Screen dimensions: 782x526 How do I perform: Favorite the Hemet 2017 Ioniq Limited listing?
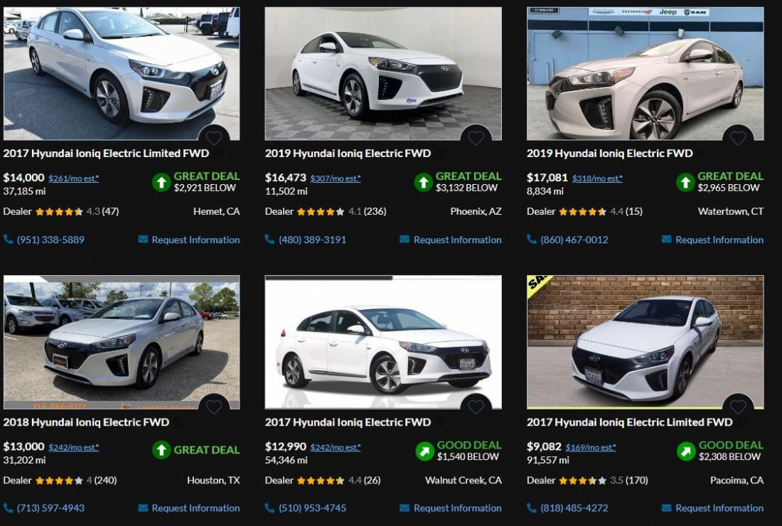(214, 138)
